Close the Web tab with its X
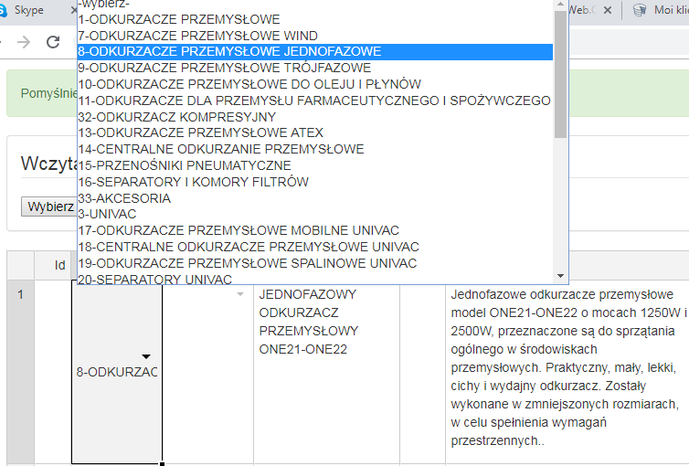Screen dimensions: 689x466 coord(608,10)
